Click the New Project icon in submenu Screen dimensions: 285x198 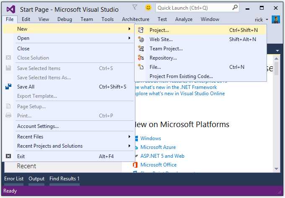[x=141, y=30]
